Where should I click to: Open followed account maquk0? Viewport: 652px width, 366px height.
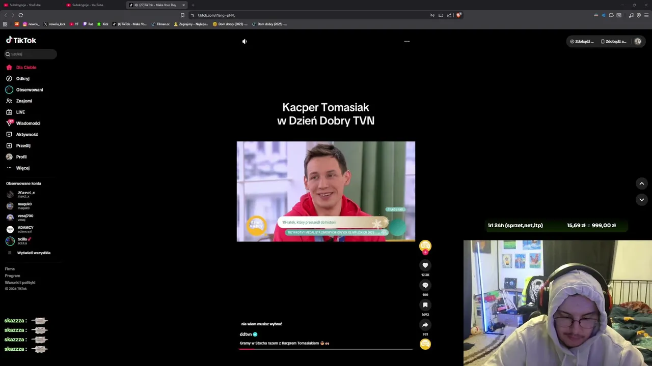tap(19, 206)
